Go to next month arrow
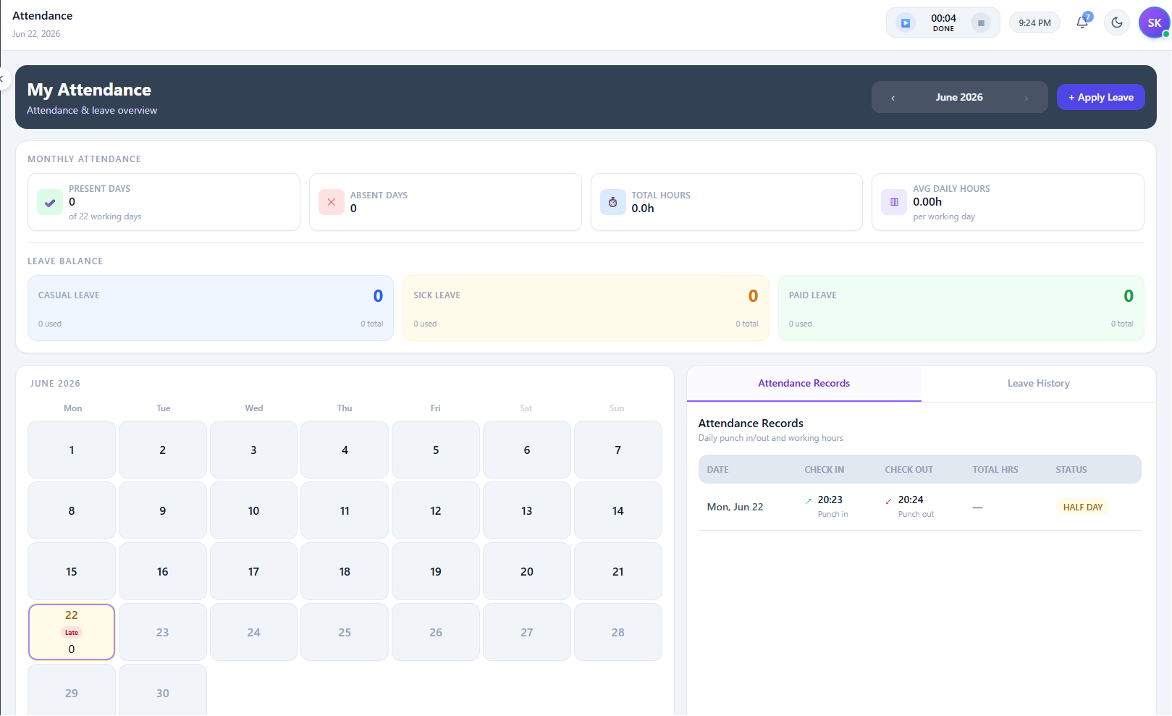Viewport: 1172px width, 716px height. pos(1026,98)
